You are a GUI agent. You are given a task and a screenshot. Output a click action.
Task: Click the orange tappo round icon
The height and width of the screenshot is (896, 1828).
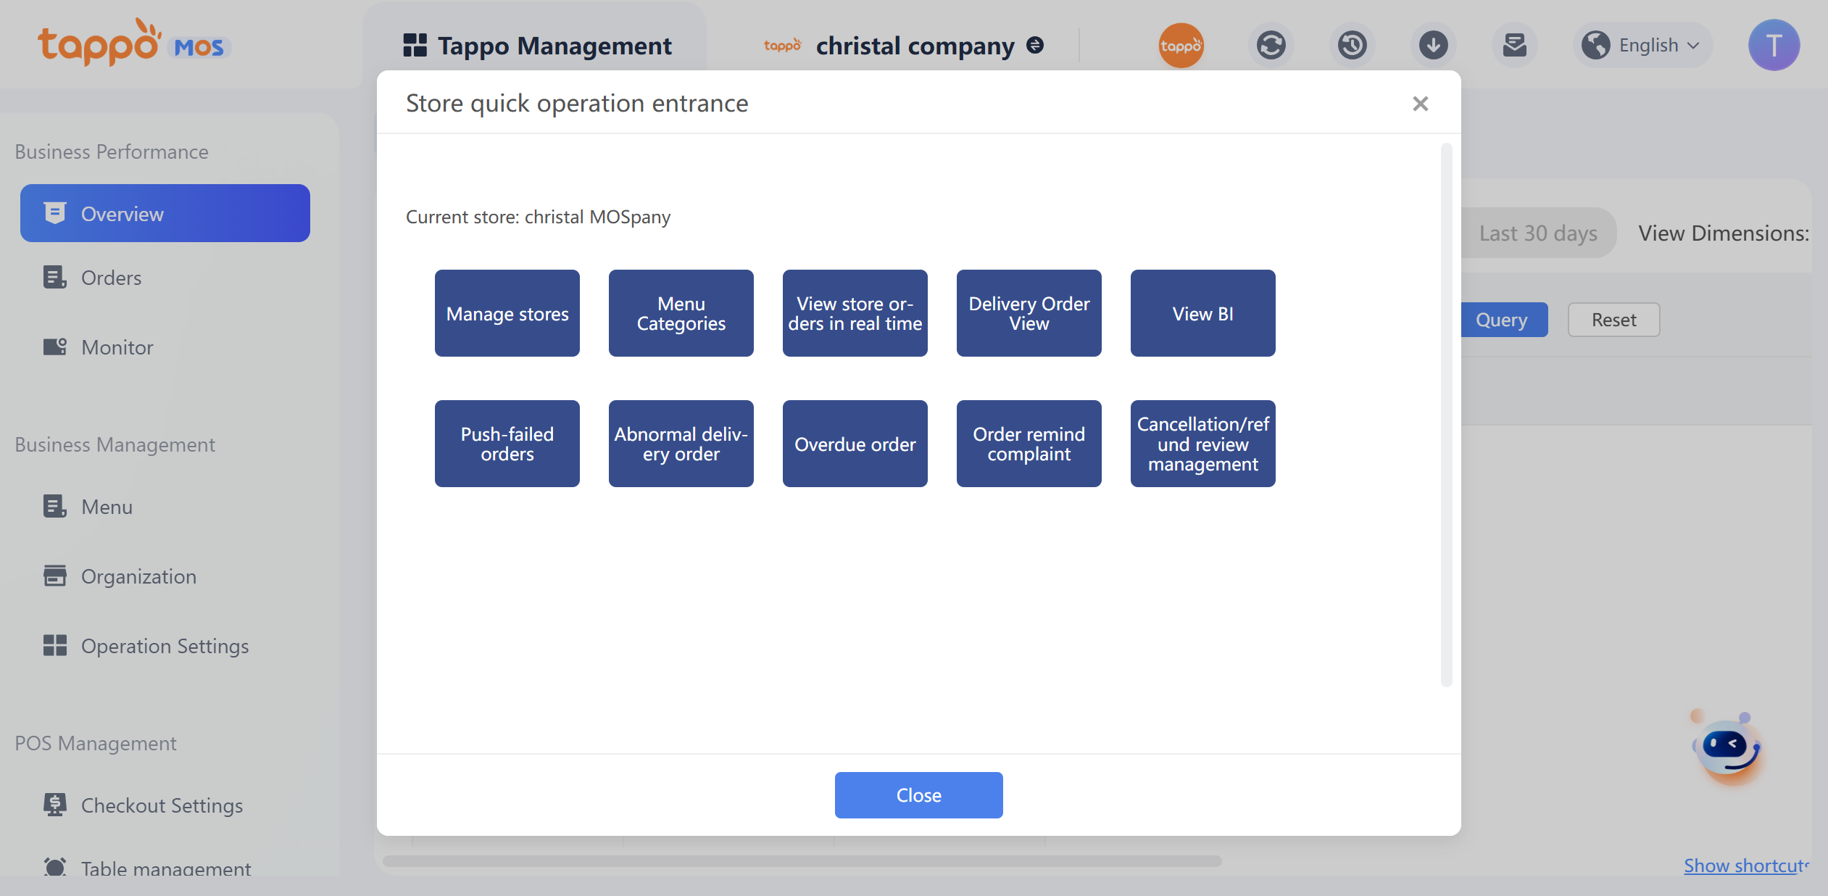tap(1181, 45)
